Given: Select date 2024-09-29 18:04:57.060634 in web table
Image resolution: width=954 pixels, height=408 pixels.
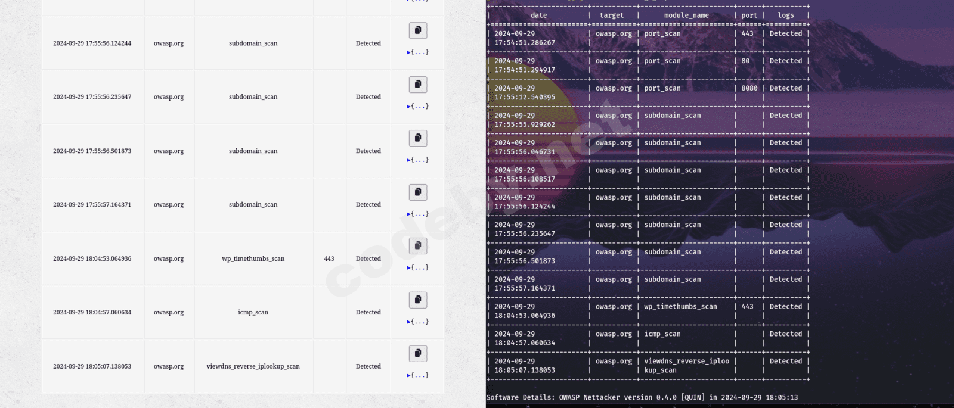Looking at the screenshot, I should pos(92,313).
